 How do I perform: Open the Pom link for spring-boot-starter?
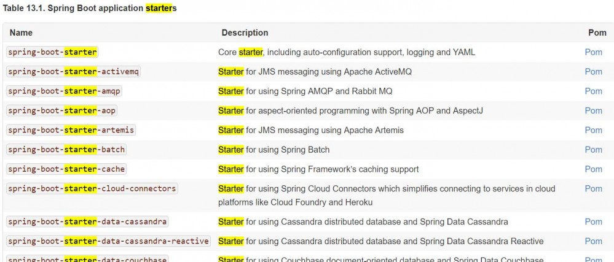[593, 52]
